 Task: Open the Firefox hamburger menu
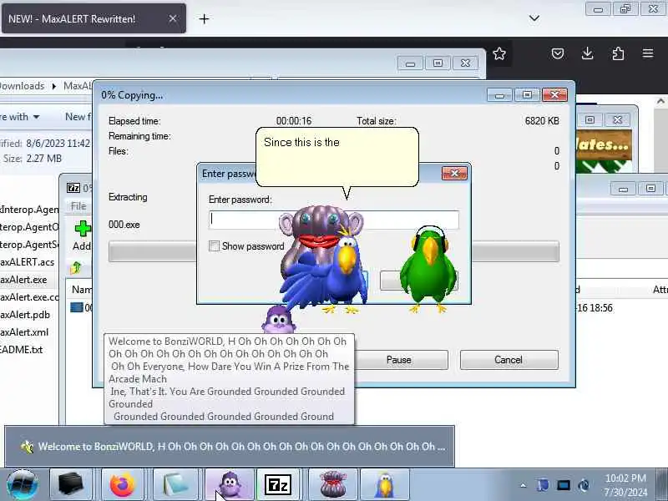(648, 53)
